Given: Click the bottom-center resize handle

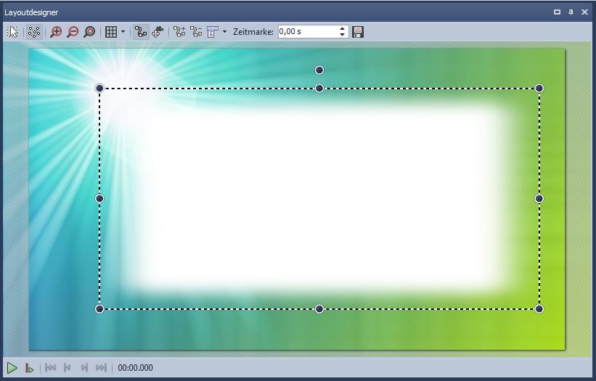Looking at the screenshot, I should [x=319, y=309].
